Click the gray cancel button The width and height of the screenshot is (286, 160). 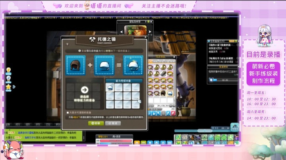click(113, 123)
